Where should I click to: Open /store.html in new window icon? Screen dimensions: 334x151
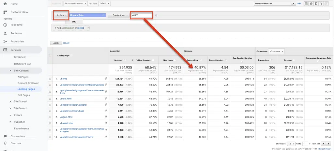click(x=106, y=98)
